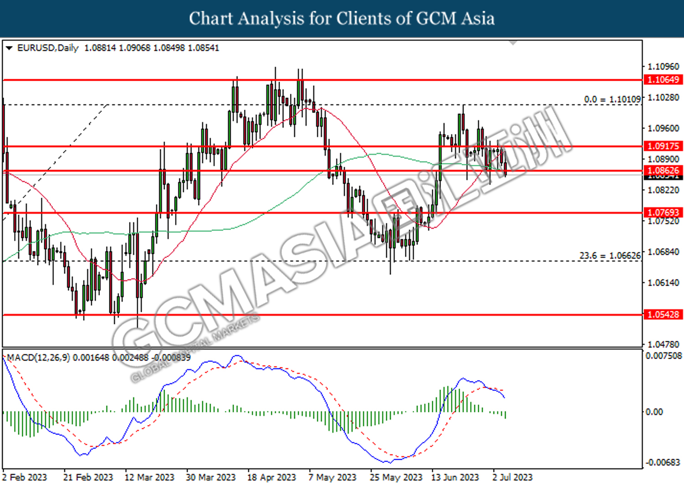Click the 30 Mar 2023 date label
The image size is (684, 488).
[x=211, y=477]
